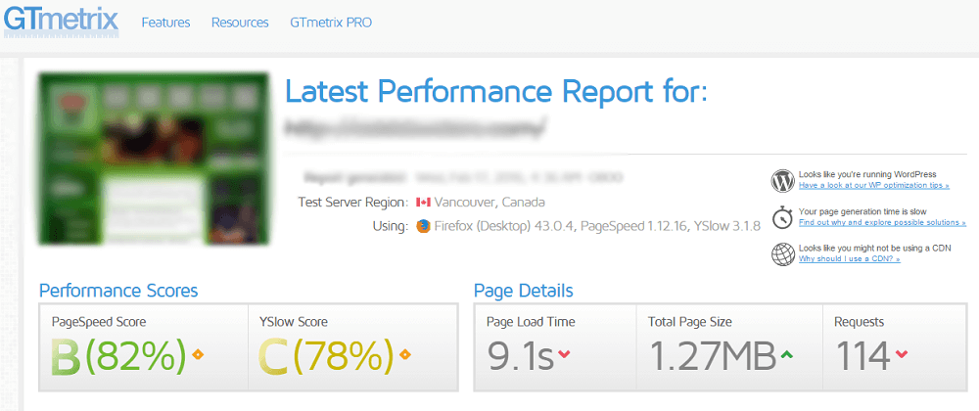Open the Features menu
The height and width of the screenshot is (411, 979).
(x=165, y=23)
